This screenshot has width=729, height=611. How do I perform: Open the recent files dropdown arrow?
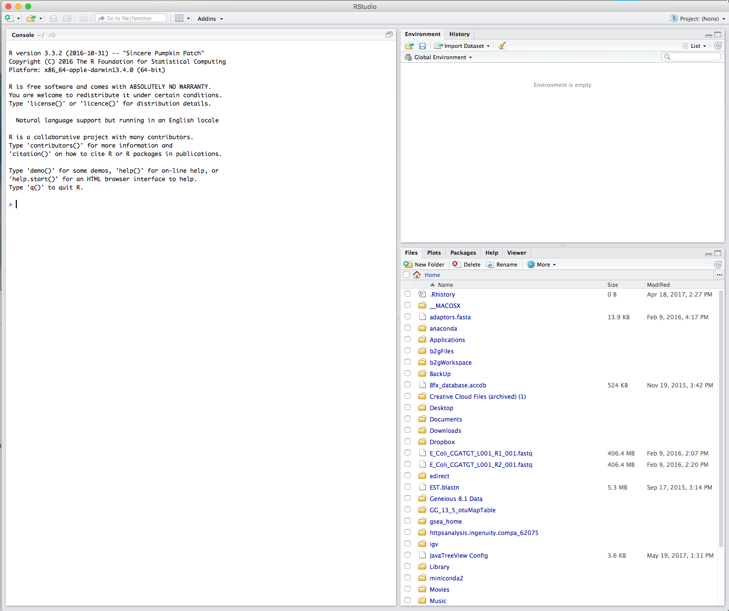[x=40, y=19]
